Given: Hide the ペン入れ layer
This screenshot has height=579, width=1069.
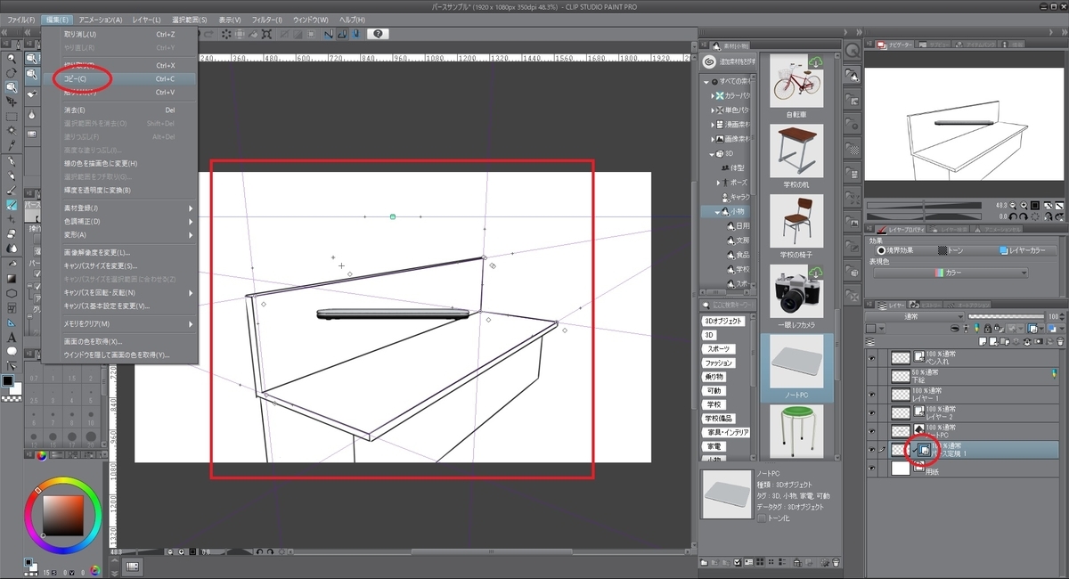Looking at the screenshot, I should coord(871,356).
